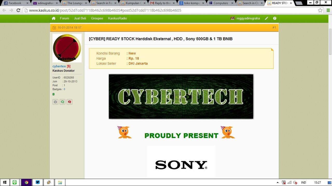332x186 pixels.
Task: Click the green plus reputation button
Action: 62,102
